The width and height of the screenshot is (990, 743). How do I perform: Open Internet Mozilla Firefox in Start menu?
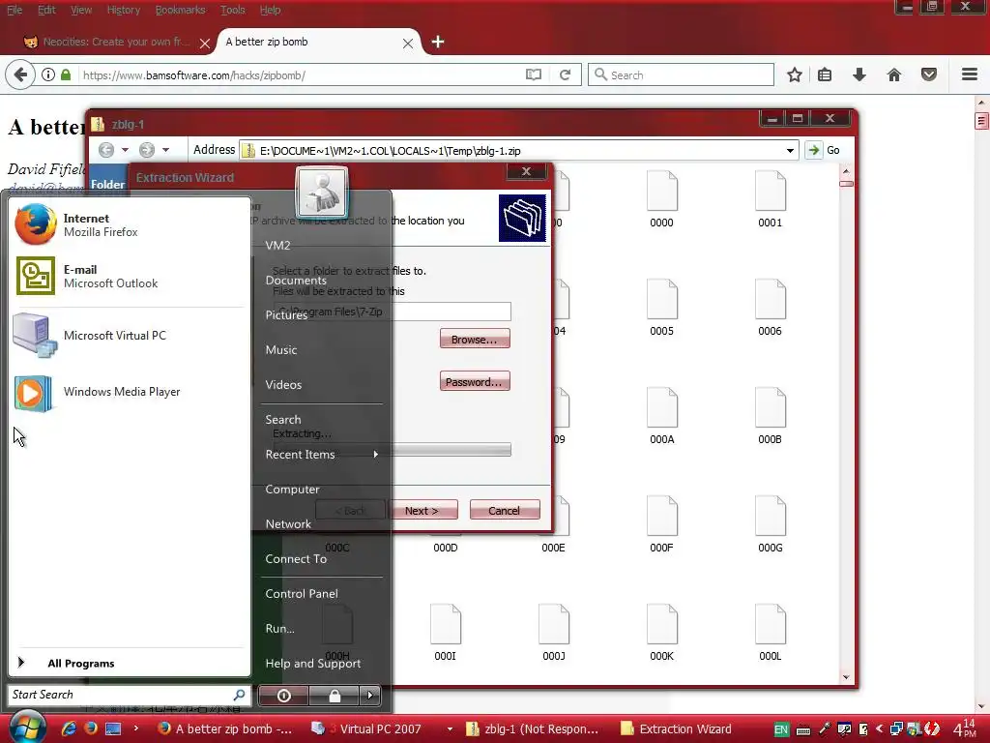tap(129, 224)
